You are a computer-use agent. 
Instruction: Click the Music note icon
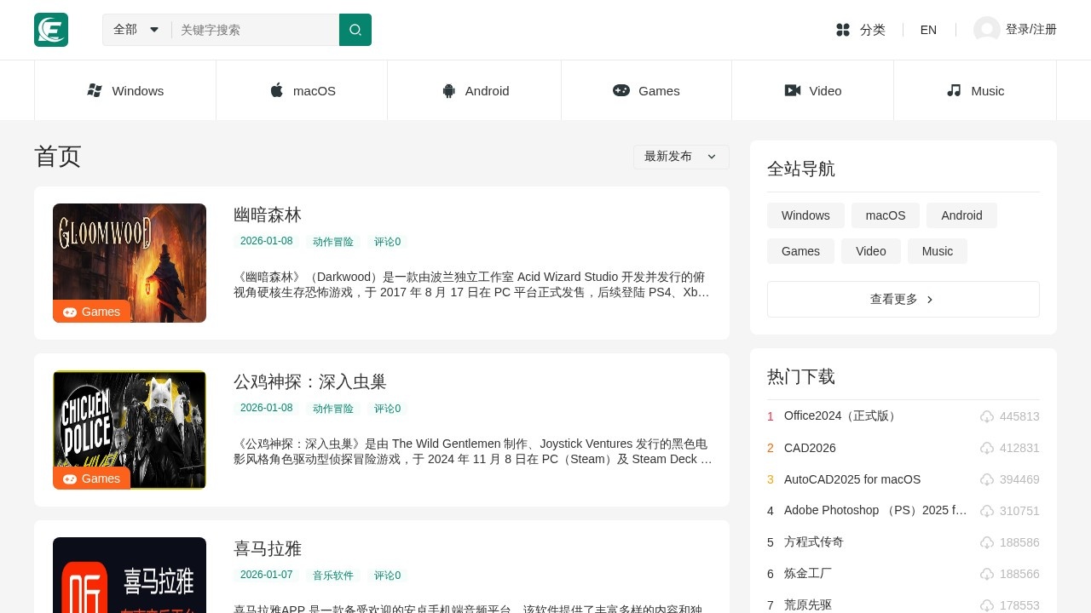click(954, 90)
